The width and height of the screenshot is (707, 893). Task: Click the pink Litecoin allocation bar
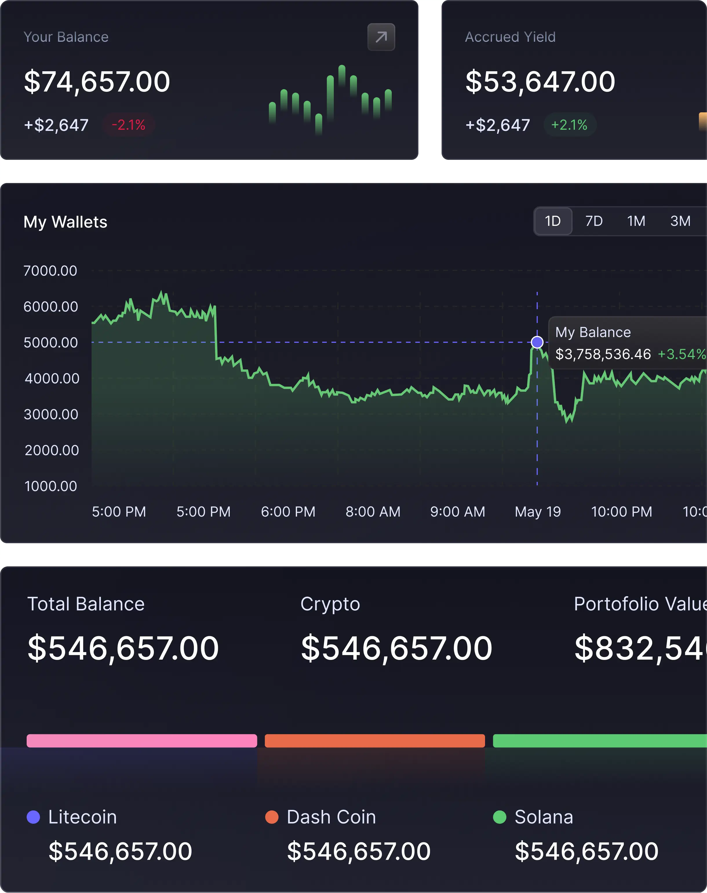click(142, 740)
